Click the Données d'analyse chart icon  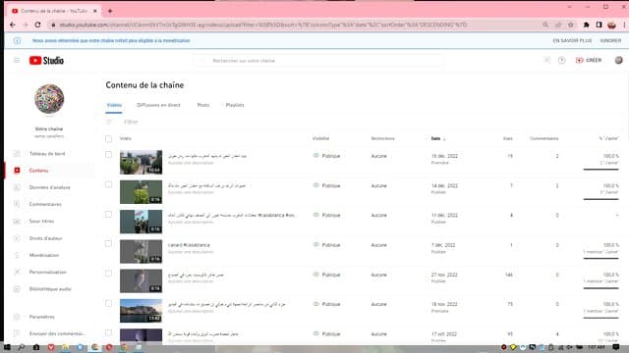(x=17, y=187)
